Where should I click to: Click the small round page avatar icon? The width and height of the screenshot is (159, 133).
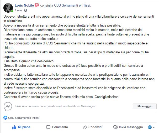(150, 127)
